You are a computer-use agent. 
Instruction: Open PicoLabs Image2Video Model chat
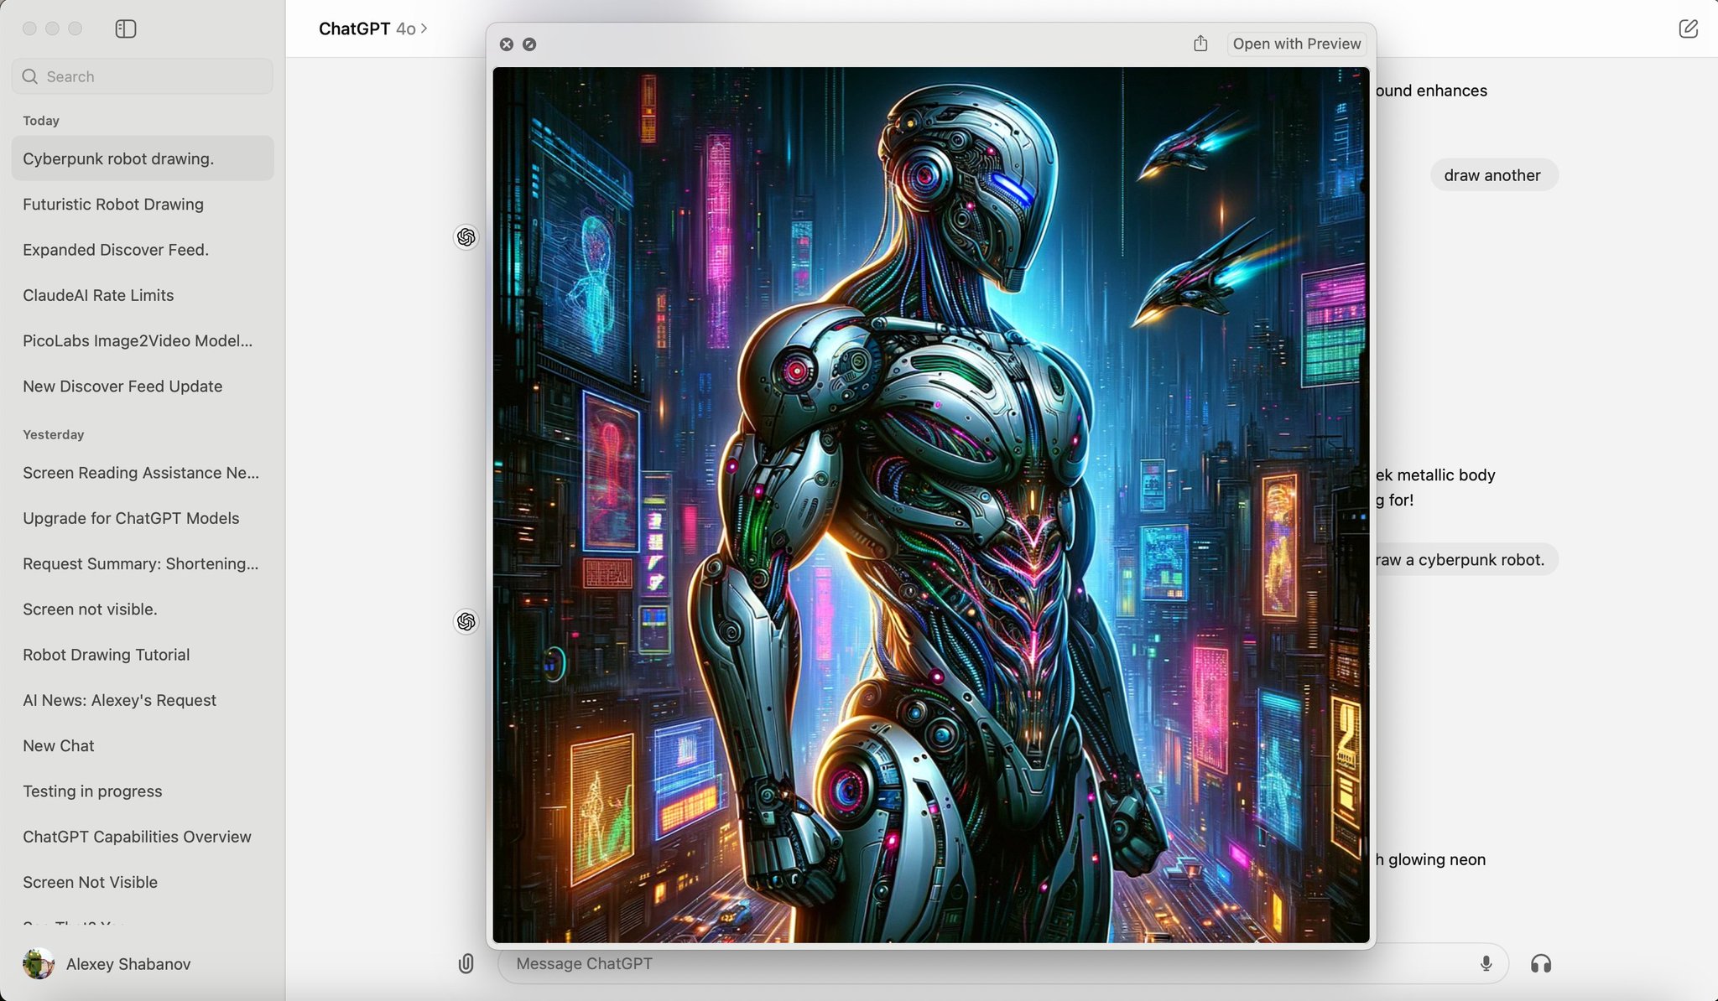(143, 340)
